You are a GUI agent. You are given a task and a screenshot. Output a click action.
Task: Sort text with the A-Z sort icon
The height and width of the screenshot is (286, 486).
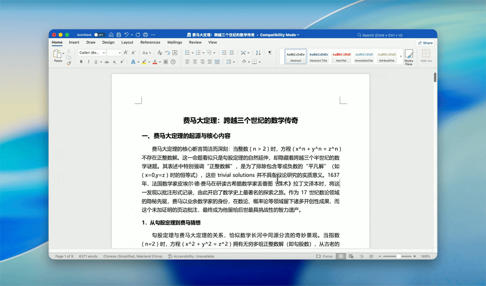[258, 53]
